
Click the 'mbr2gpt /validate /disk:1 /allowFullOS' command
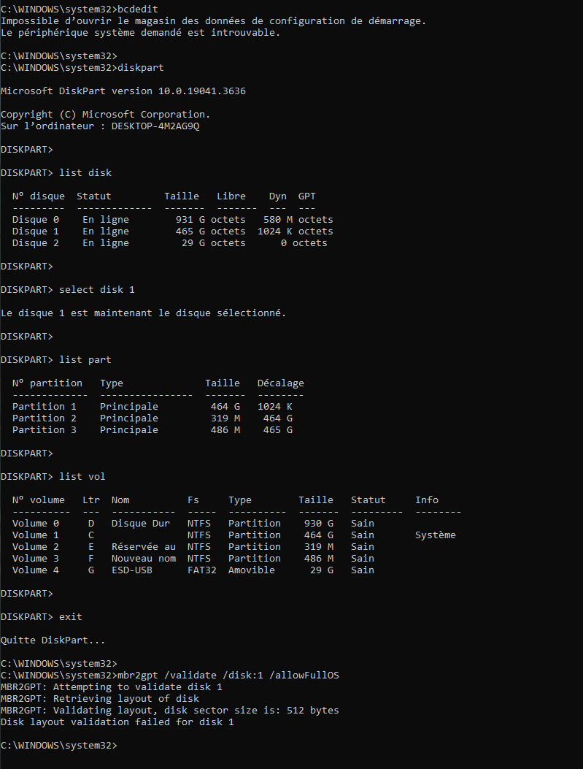pyautogui.click(x=228, y=676)
